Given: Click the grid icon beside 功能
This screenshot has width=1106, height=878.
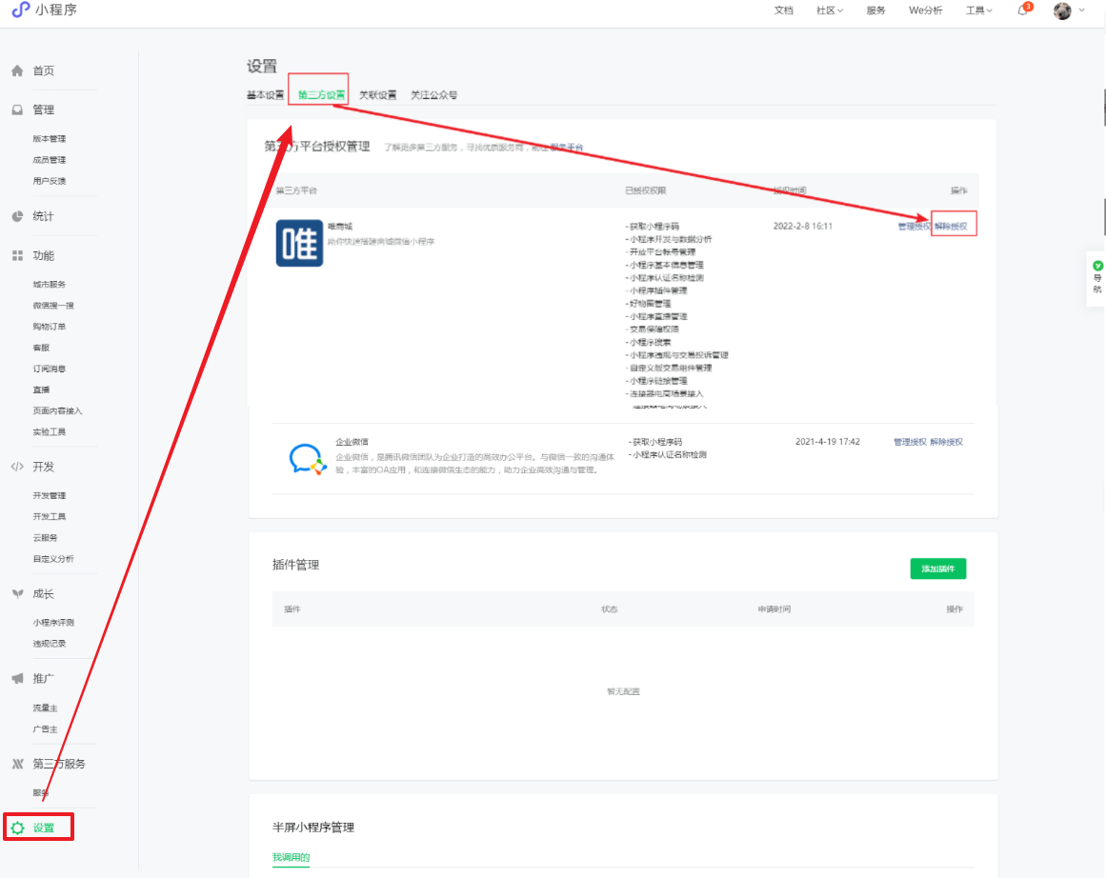Looking at the screenshot, I should pyautogui.click(x=17, y=256).
